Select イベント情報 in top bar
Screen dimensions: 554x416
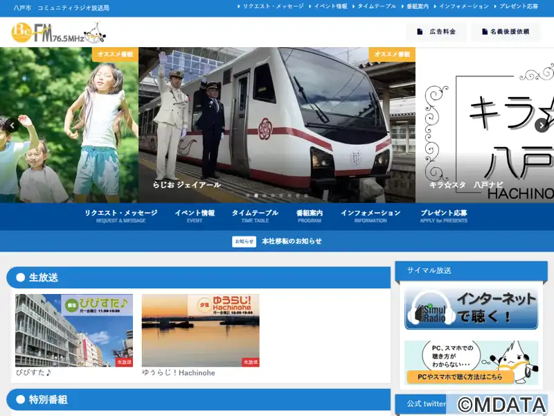[330, 6]
